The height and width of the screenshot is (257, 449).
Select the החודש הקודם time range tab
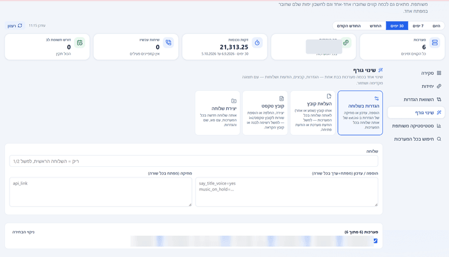pos(349,26)
